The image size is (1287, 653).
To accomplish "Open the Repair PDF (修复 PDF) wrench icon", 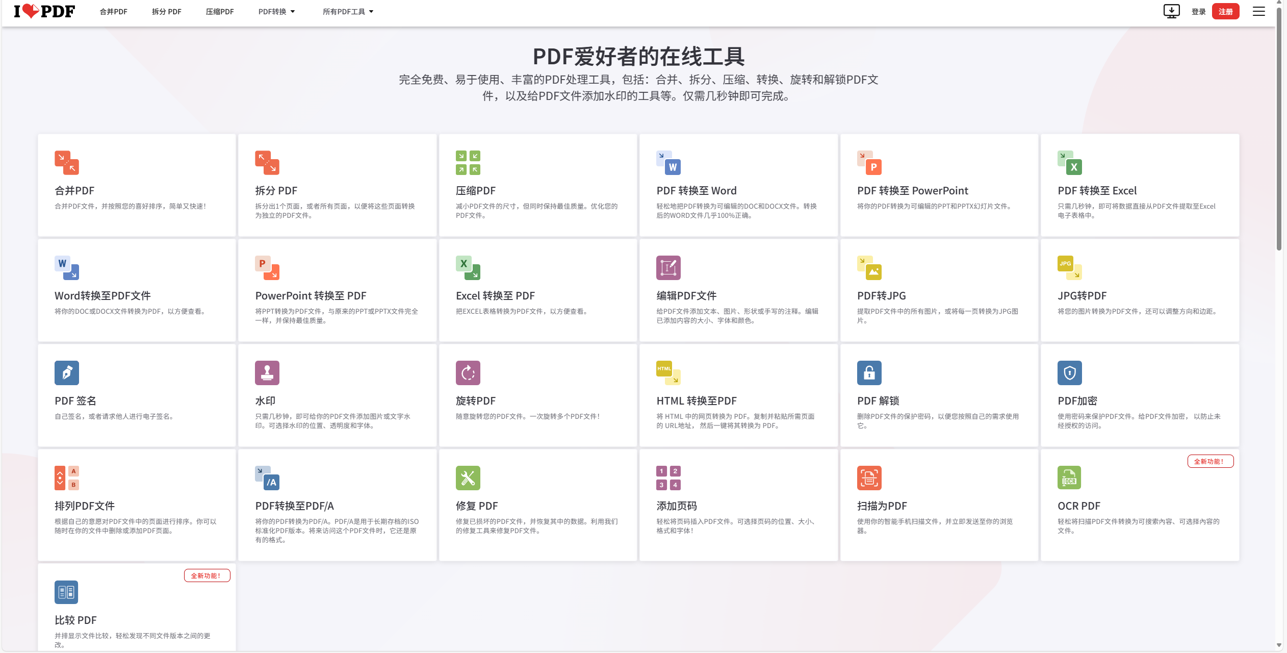I will click(468, 478).
